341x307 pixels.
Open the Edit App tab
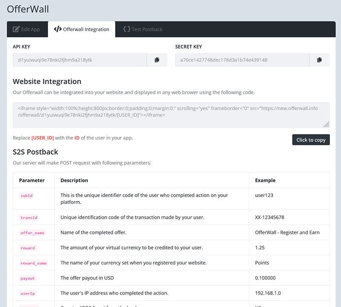[x=26, y=29]
